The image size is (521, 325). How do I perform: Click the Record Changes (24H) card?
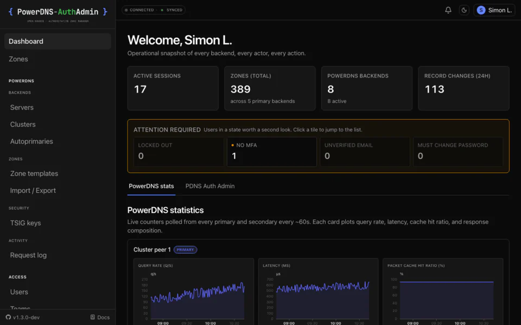(463, 88)
